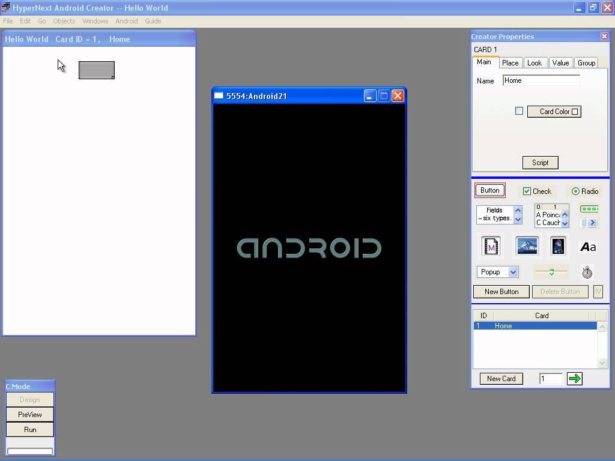The height and width of the screenshot is (461, 615).
Task: Switch to the Place tab
Action: pos(510,62)
